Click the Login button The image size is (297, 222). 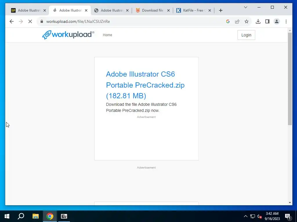pos(246,35)
